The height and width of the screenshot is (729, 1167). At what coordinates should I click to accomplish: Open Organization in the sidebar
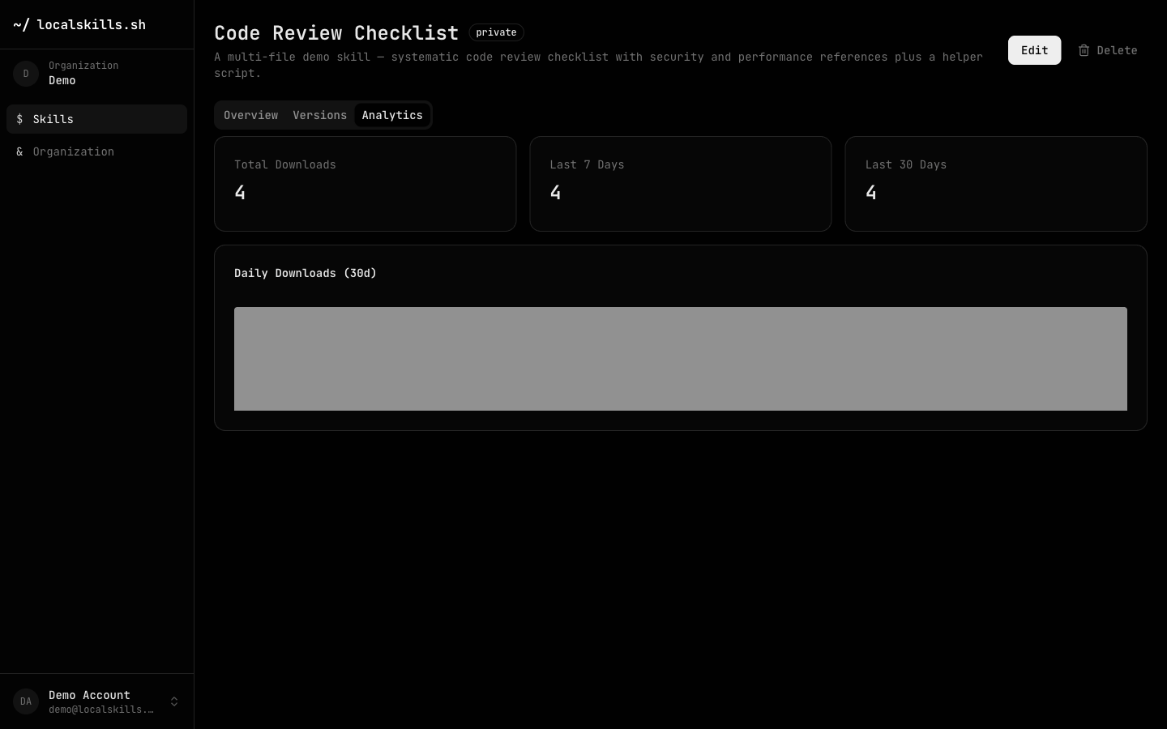click(x=96, y=151)
